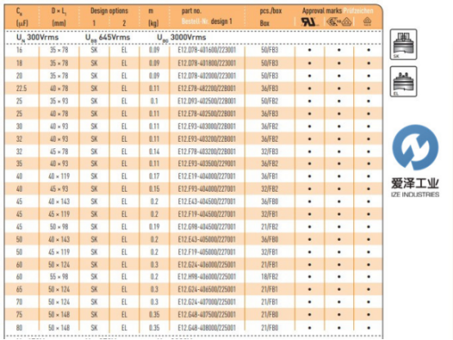
Task: Click the 22.5 µF capacitance cell
Action: coord(21,88)
